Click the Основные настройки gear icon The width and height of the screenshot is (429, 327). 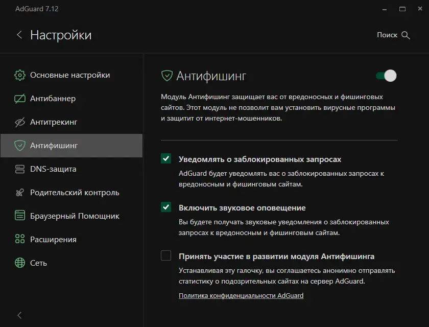(20, 75)
